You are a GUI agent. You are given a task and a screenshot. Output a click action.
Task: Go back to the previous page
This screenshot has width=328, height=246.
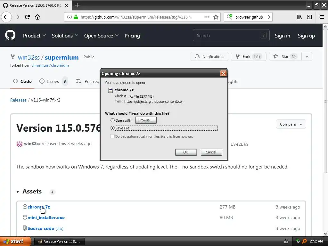pos(6,17)
